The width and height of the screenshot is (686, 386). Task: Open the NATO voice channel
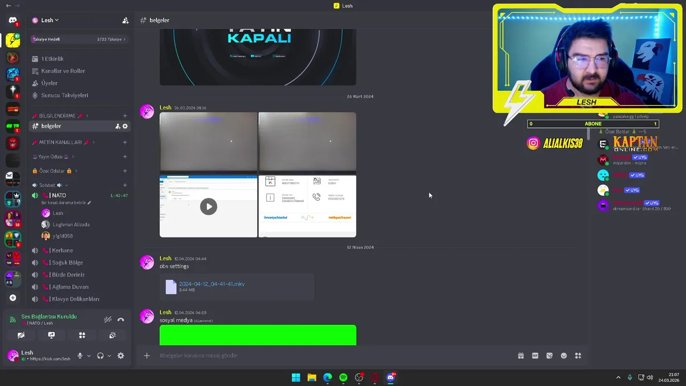click(x=79, y=196)
